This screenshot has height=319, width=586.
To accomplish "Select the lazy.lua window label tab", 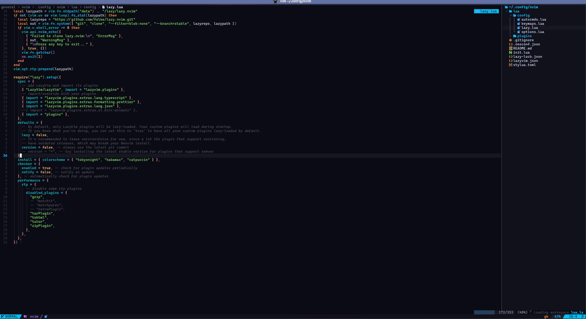I will (x=486, y=11).
